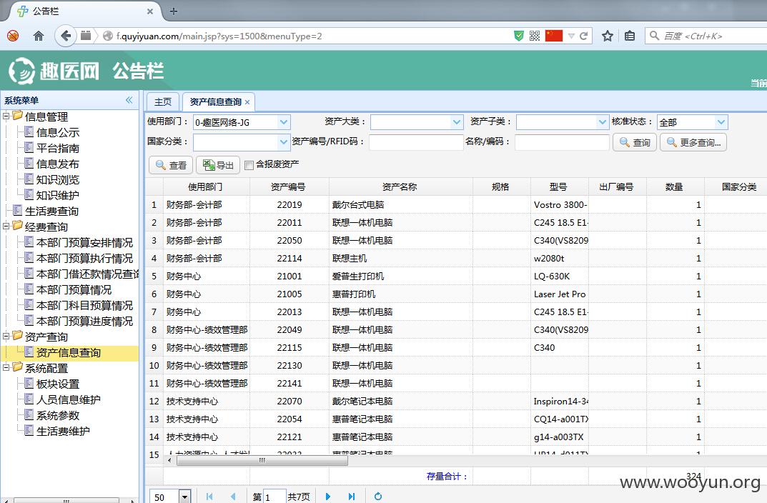Go back with the browser back arrow
This screenshot has height=503, width=767.
point(66,36)
